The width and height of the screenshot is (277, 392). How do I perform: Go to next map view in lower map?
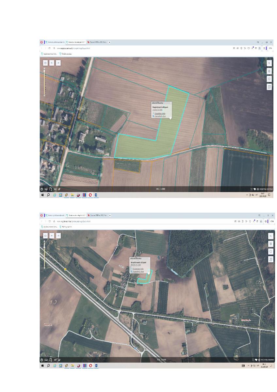pyautogui.click(x=58, y=236)
